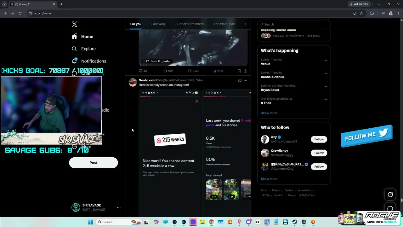Image resolution: width=403 pixels, height=227 pixels.
Task: Open Chrome tab search dropdown
Action: click(x=4, y=4)
